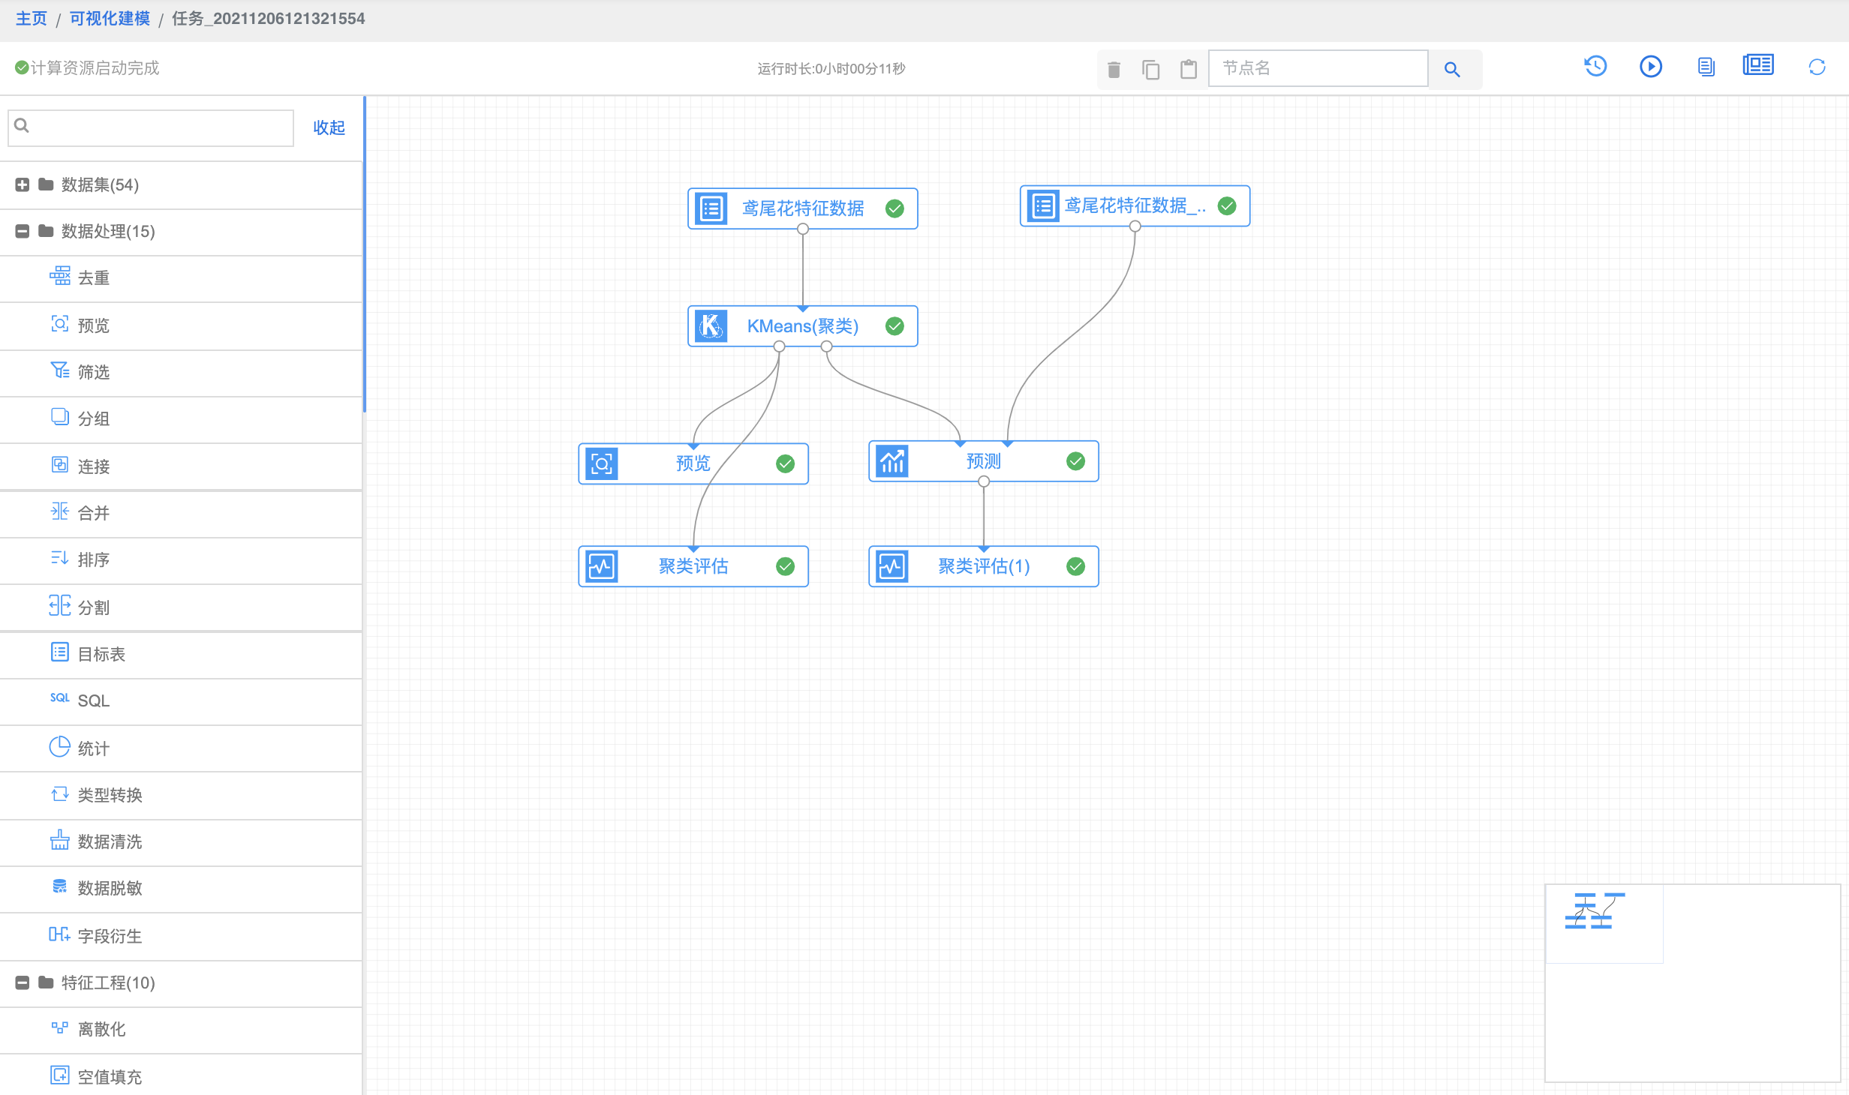1849x1095 pixels.
Task: Click the blue search magnifier button
Action: coord(1452,69)
